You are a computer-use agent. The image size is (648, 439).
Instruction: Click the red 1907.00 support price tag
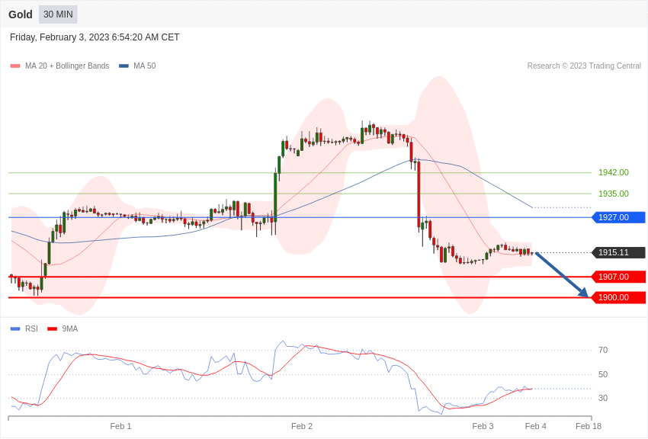619,277
